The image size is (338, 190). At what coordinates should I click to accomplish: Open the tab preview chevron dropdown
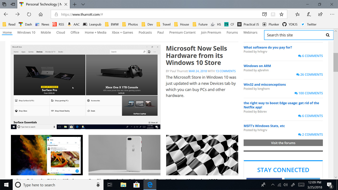(x=83, y=4)
